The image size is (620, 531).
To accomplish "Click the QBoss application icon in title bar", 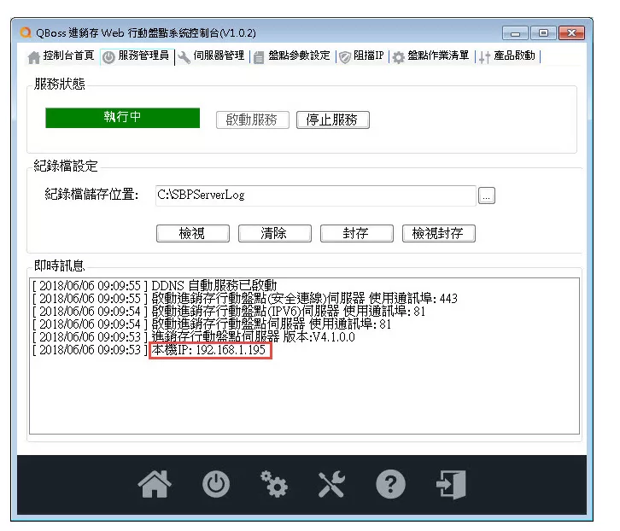I will pyautogui.click(x=25, y=33).
